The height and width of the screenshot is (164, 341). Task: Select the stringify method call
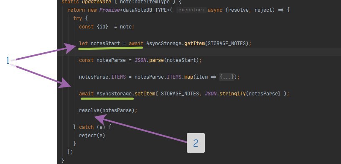coord(232,94)
